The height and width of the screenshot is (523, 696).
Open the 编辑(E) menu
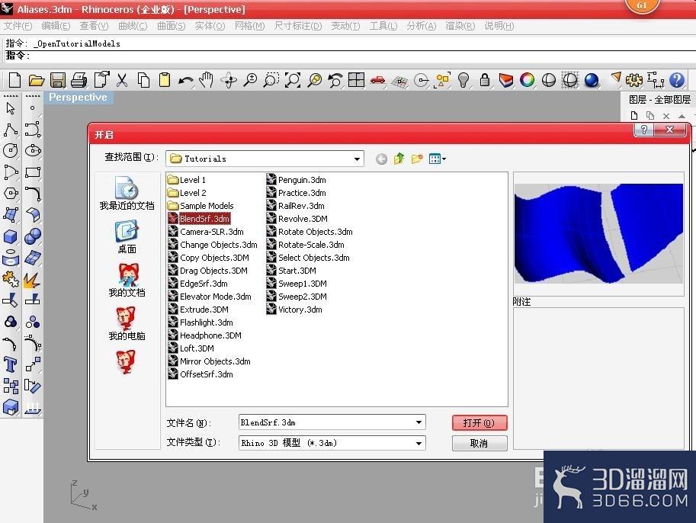pyautogui.click(x=56, y=26)
